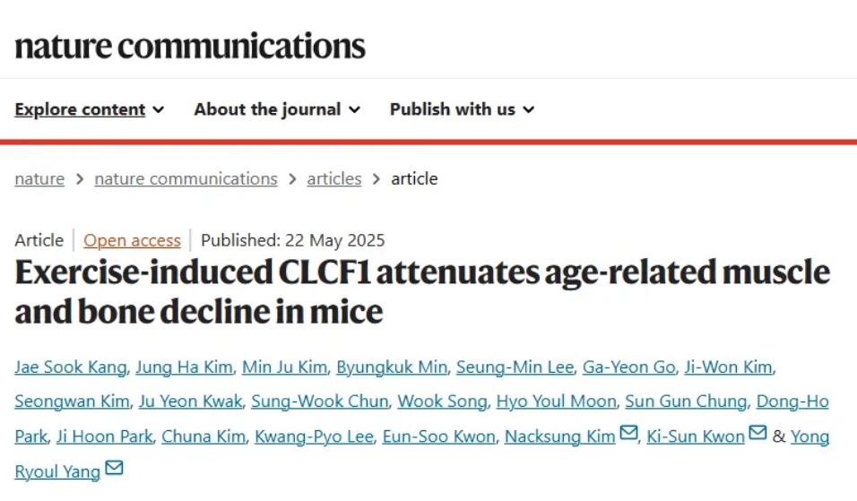This screenshot has width=857, height=501.
Task: Click author Hyo Youl Moon
Action: 556,401
